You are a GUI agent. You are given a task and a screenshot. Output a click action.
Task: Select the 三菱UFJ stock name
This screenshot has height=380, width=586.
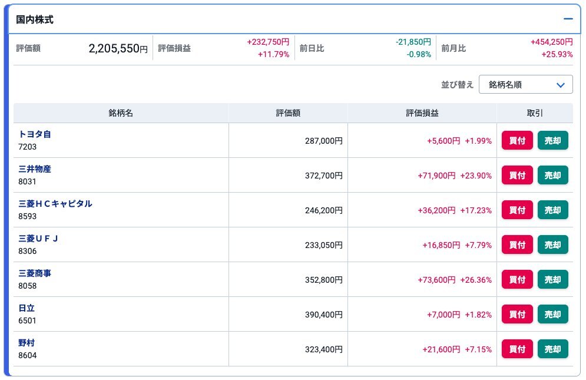(x=38, y=239)
